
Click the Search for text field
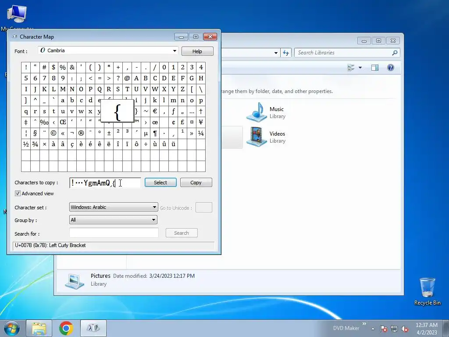[x=114, y=233]
